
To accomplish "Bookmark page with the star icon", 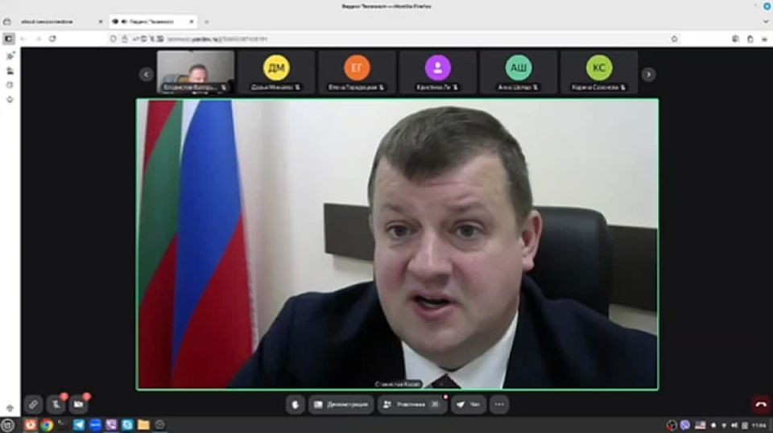I will pos(674,38).
